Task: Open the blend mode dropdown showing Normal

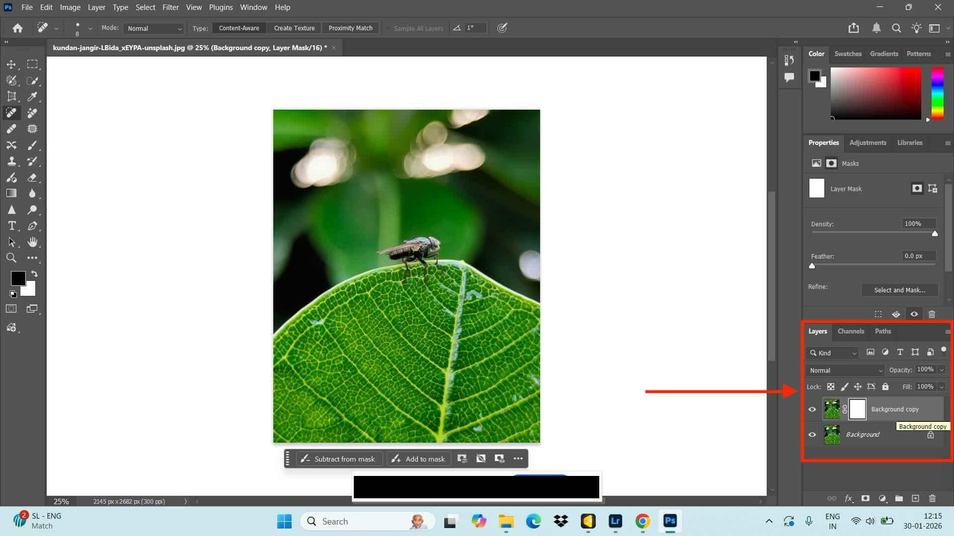Action: 845,370
